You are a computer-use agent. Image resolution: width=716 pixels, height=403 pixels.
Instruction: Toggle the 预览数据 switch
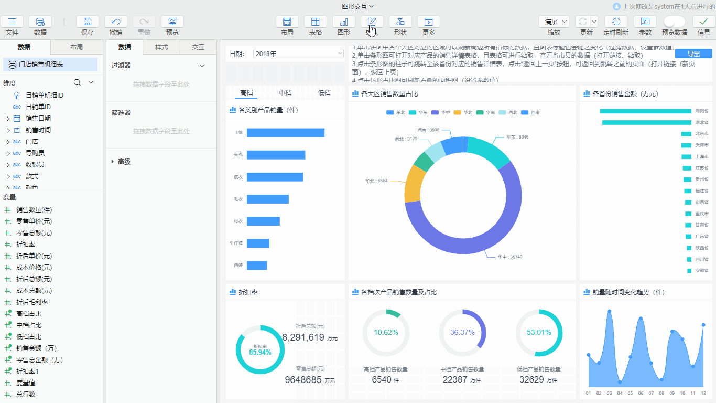(674, 22)
